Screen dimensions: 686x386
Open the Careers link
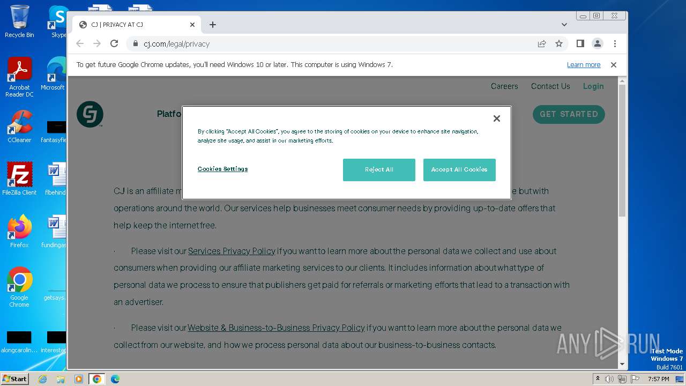click(x=504, y=86)
